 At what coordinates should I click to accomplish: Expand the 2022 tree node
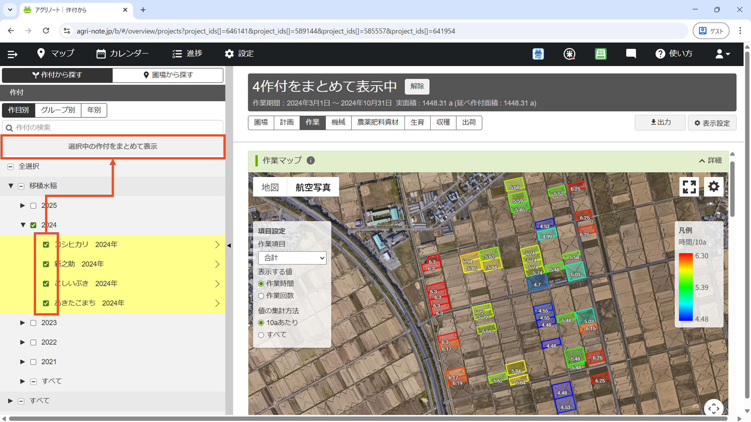23,342
